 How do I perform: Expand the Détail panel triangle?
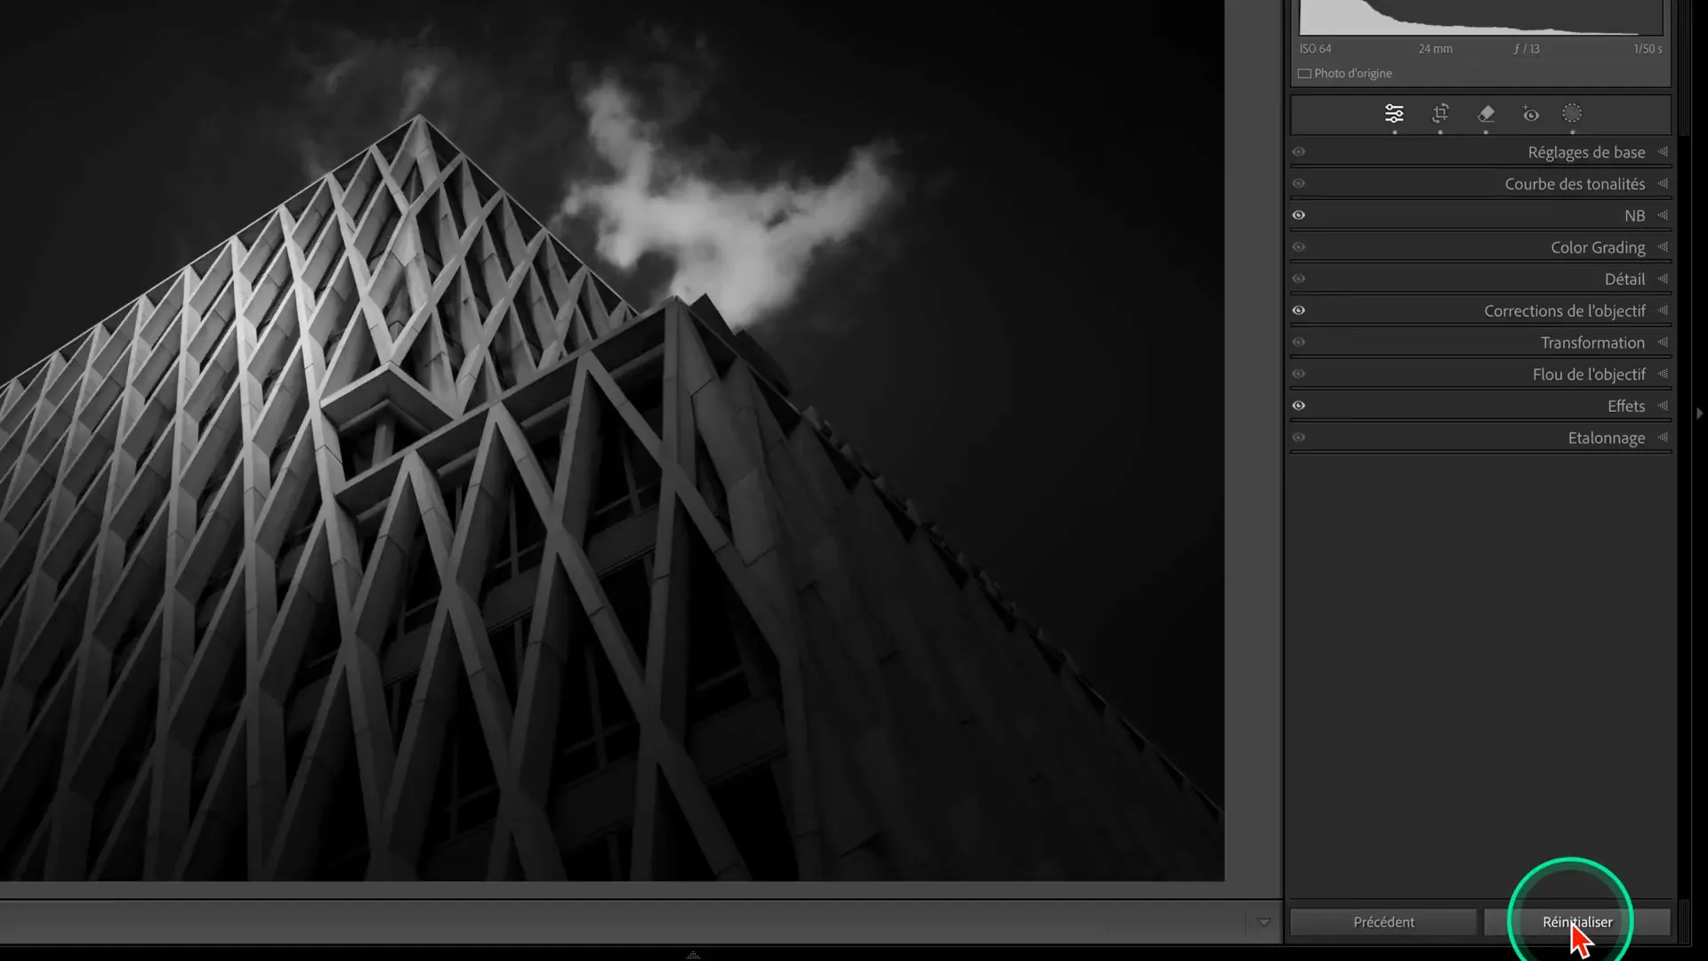tap(1663, 279)
